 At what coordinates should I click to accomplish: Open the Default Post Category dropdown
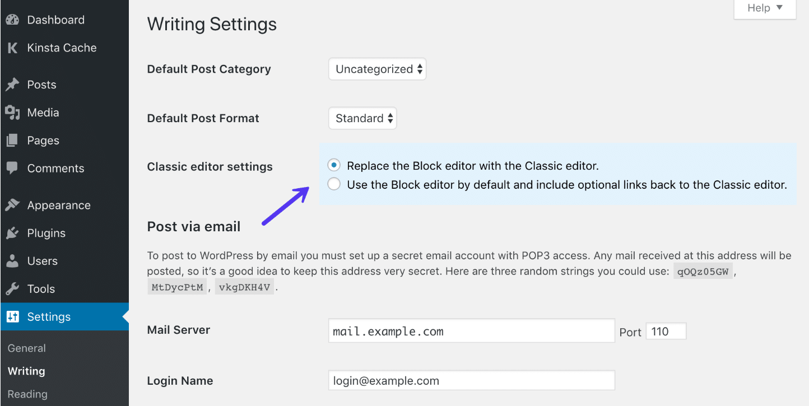point(376,69)
